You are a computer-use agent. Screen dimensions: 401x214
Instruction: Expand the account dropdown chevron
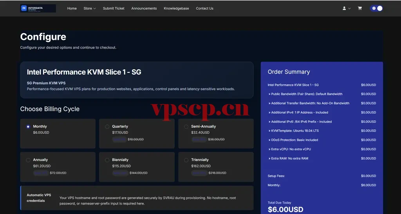[x=349, y=9]
